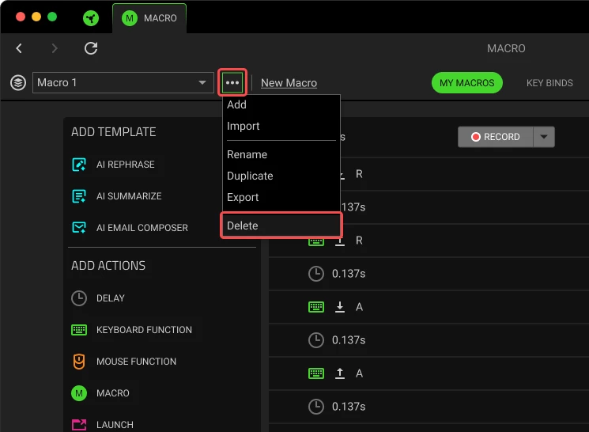Viewport: 589px width, 432px height.
Task: Select the key-up arrow before A
Action: coord(340,373)
